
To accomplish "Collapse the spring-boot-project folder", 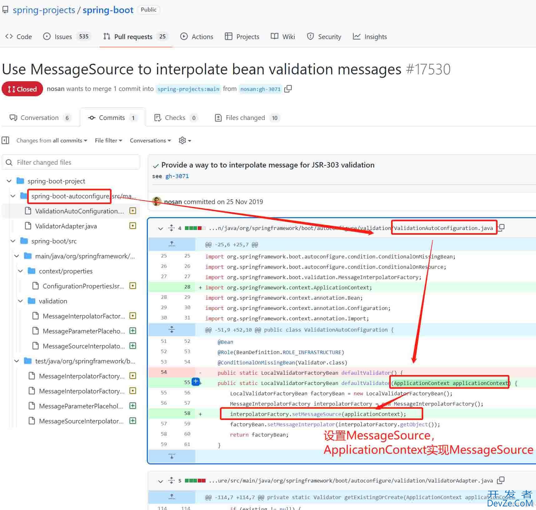I will click(9, 181).
